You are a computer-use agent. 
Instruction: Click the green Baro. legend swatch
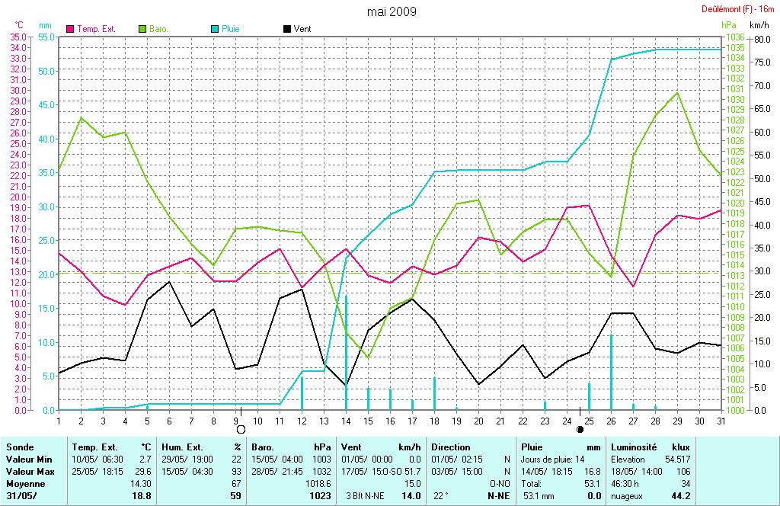(142, 29)
